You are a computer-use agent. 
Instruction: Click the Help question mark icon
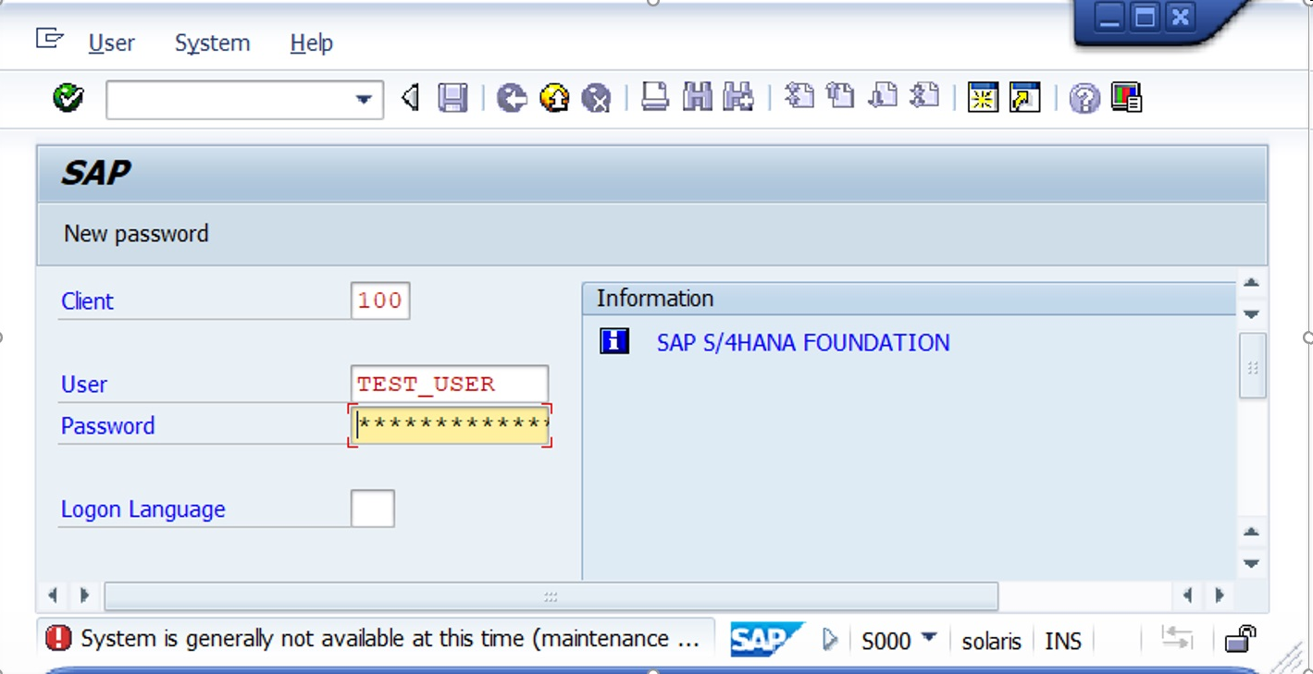tap(1084, 98)
